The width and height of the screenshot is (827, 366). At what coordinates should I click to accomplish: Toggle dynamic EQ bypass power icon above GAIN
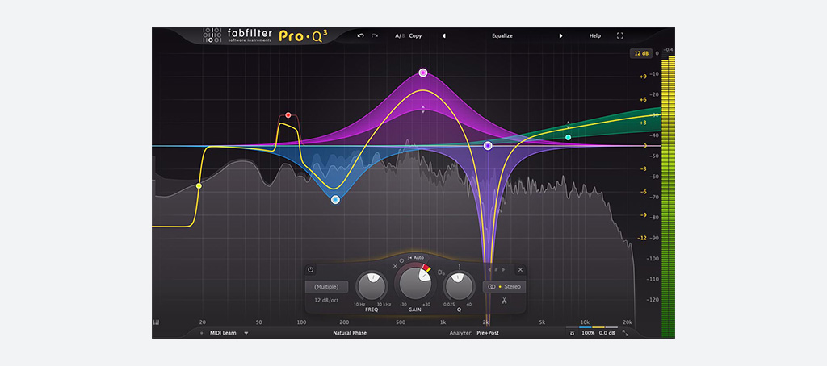[402, 260]
